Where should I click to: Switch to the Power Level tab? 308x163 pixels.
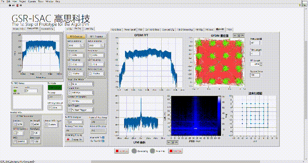tap(130, 29)
